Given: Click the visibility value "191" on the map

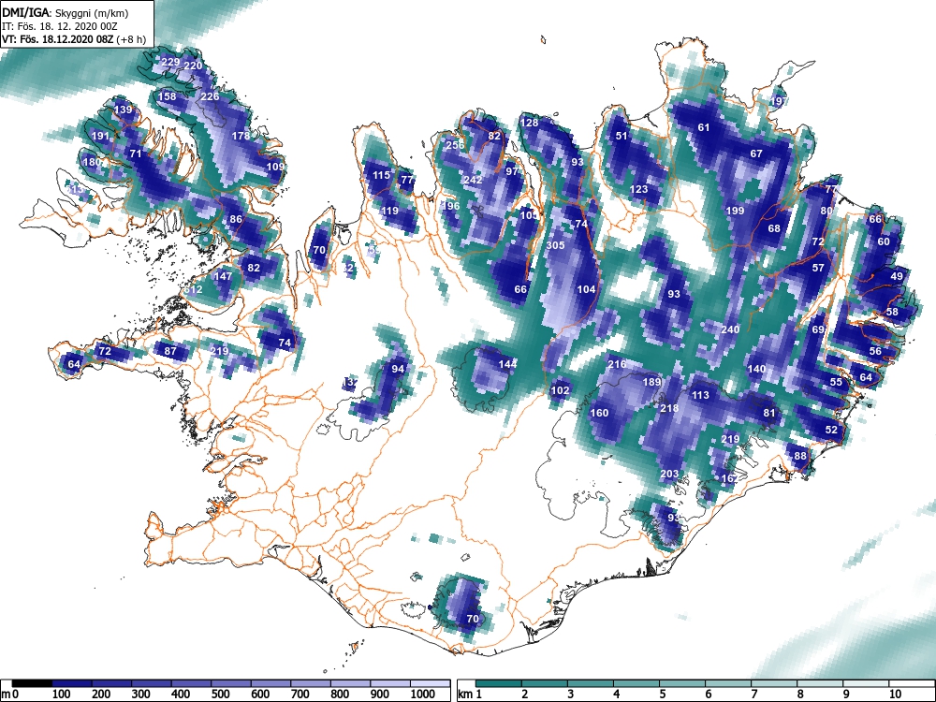Looking at the screenshot, I should 100,136.
